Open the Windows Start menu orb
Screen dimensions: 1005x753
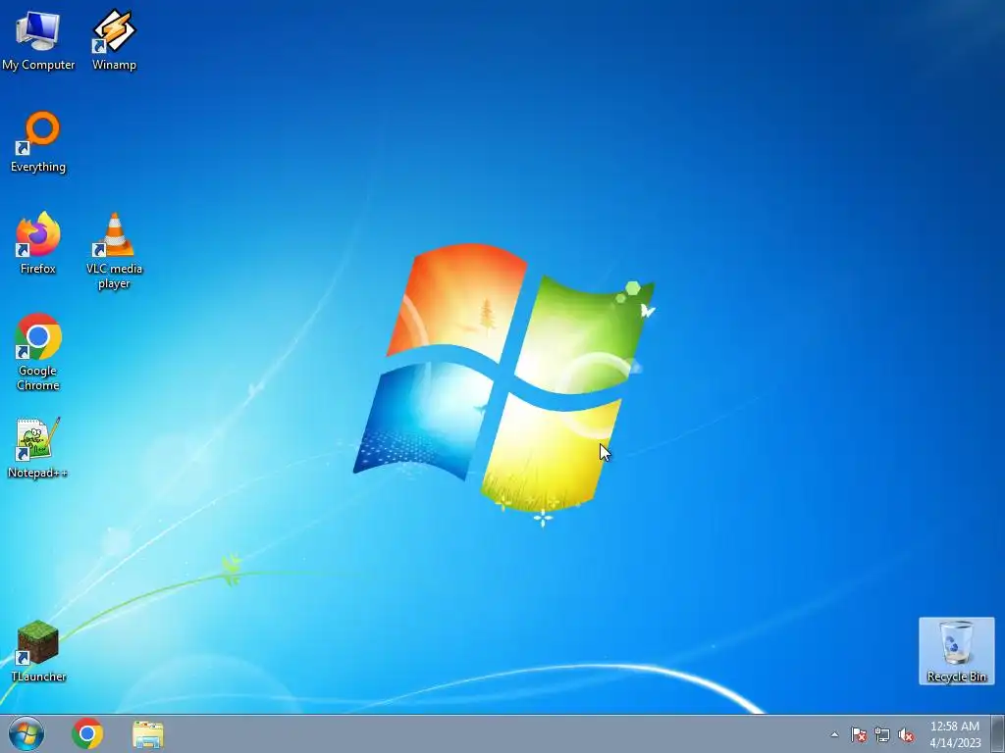(x=26, y=733)
